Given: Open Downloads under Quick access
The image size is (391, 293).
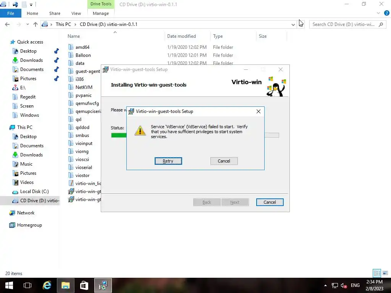Looking at the screenshot, I should pos(31,60).
